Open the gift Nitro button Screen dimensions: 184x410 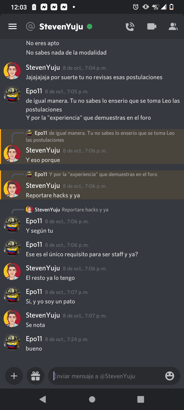[36, 376]
